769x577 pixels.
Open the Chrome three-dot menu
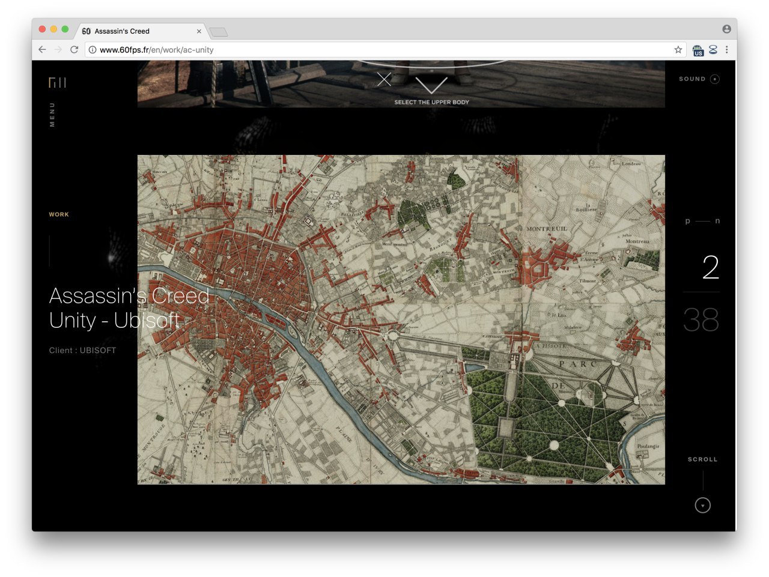click(x=727, y=50)
